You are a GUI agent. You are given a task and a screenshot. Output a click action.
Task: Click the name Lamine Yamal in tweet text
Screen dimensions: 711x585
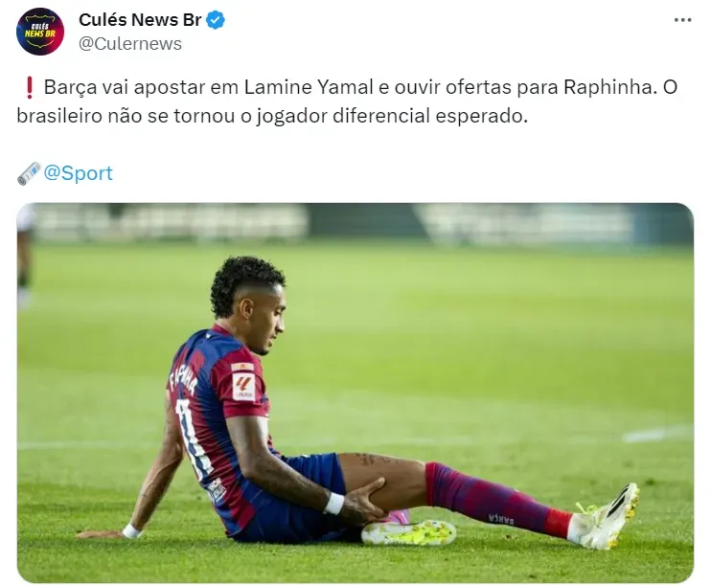(309, 87)
